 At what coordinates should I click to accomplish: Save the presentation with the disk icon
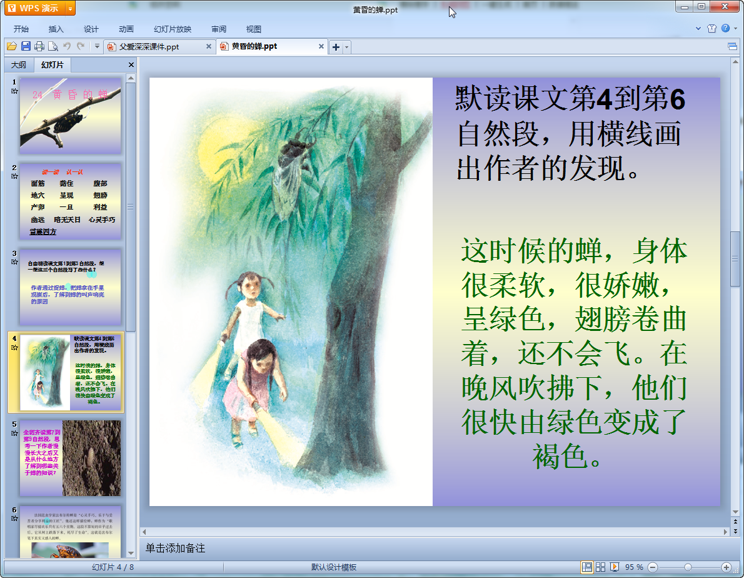tap(26, 46)
